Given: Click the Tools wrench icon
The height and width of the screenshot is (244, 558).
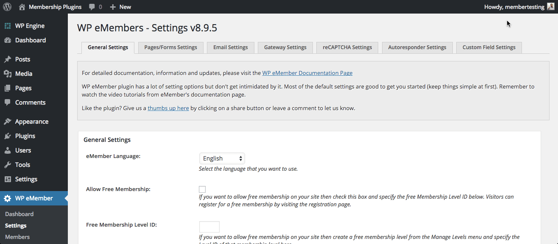Looking at the screenshot, I should click(x=8, y=165).
